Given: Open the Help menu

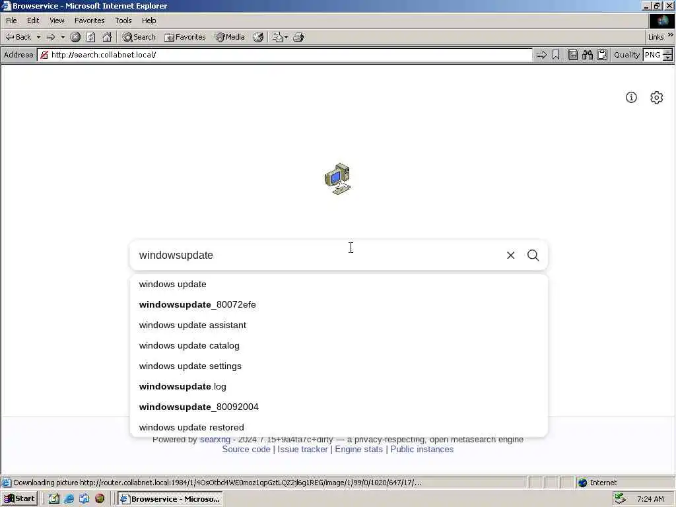Looking at the screenshot, I should click(x=149, y=20).
